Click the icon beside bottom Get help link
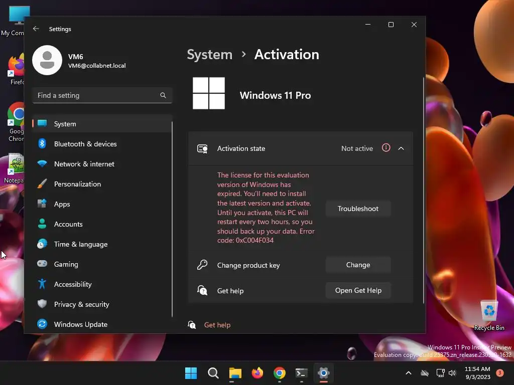 click(192, 325)
